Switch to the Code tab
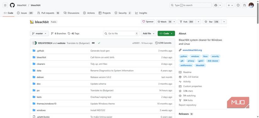The image size is (259, 118). click(x=8, y=13)
